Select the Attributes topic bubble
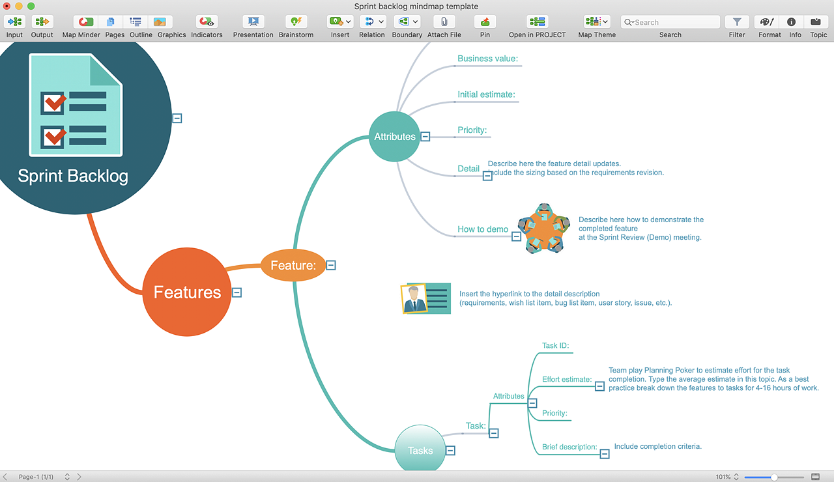 click(394, 137)
